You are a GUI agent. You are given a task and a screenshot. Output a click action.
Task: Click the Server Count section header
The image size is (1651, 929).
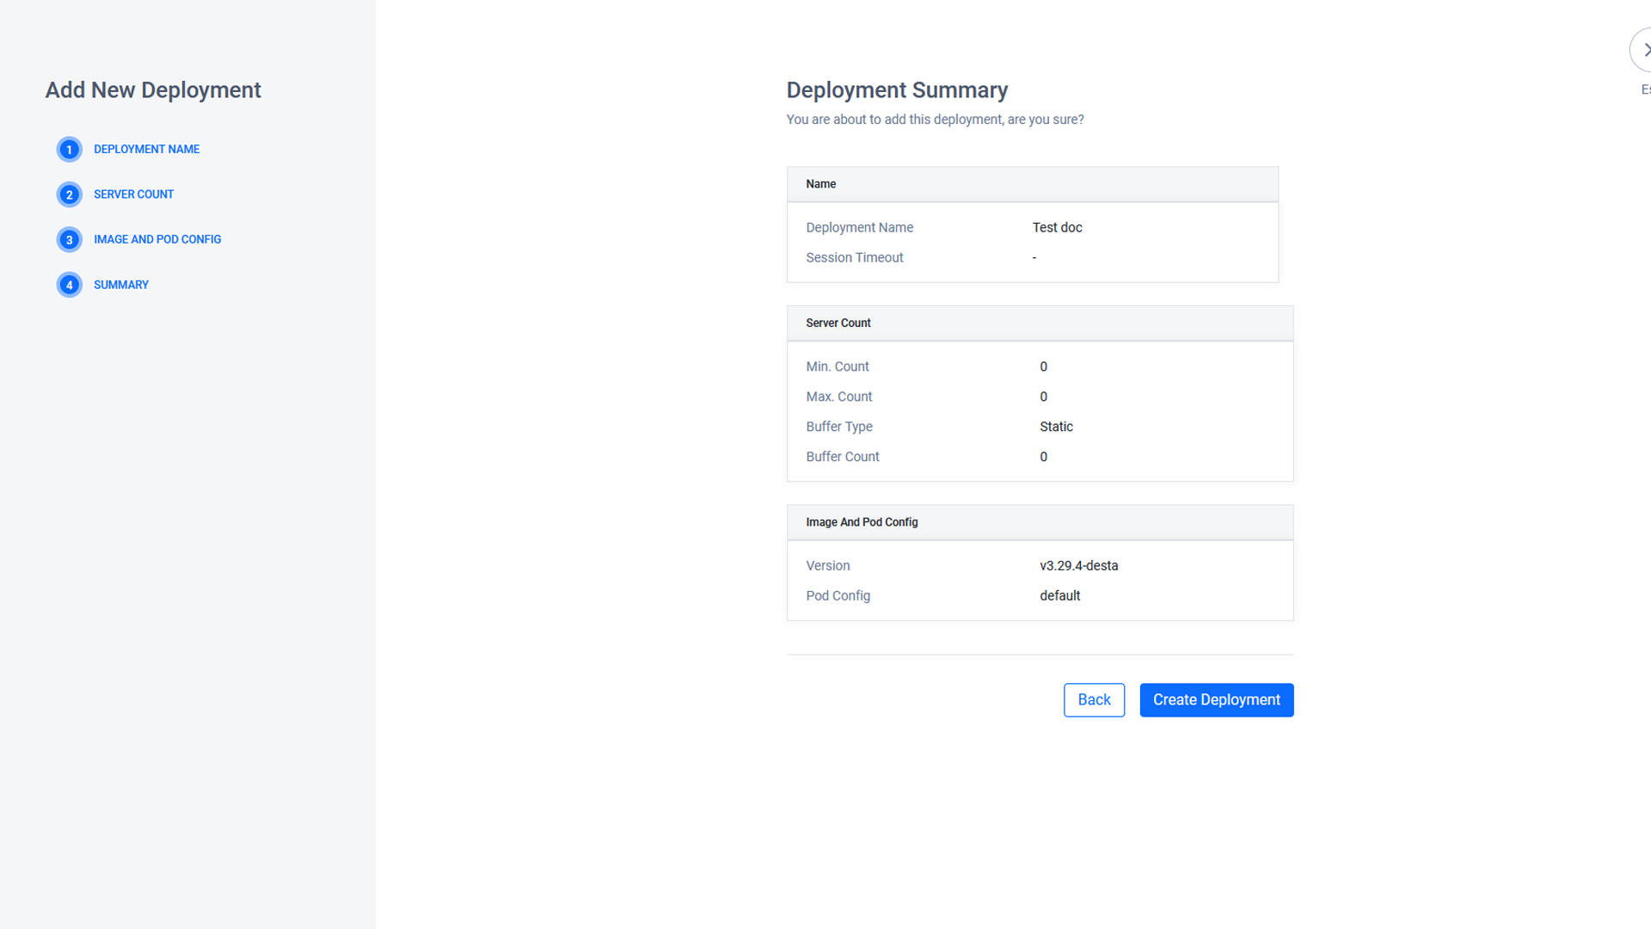(1040, 323)
